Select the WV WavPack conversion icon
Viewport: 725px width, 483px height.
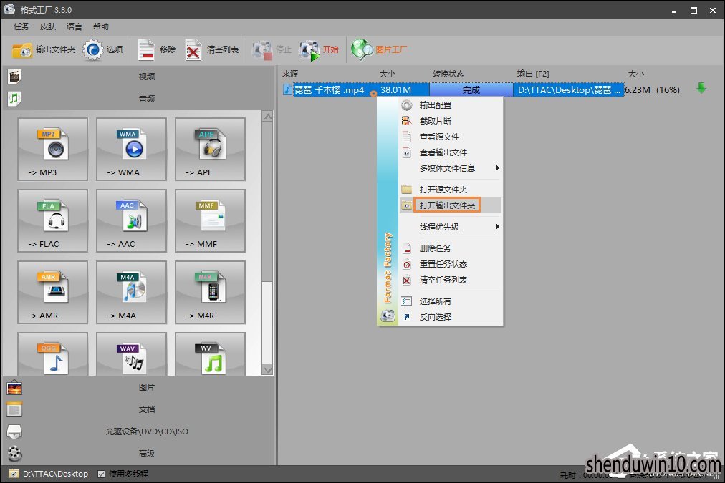tap(211, 353)
